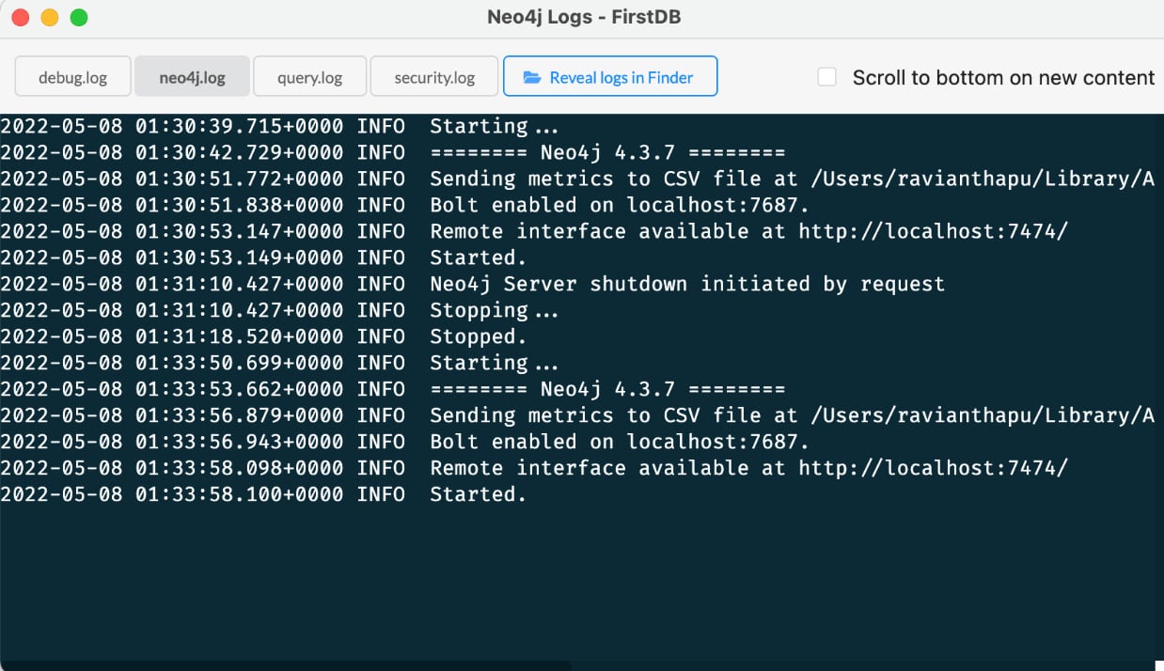Click the Reveal logs in Finder button
Screen dimensions: 1164x671
[x=610, y=77]
